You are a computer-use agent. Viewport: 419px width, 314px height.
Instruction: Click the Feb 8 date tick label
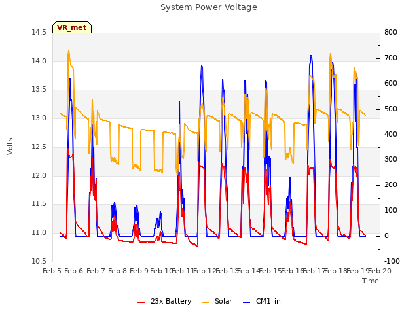pyautogui.click(x=118, y=271)
